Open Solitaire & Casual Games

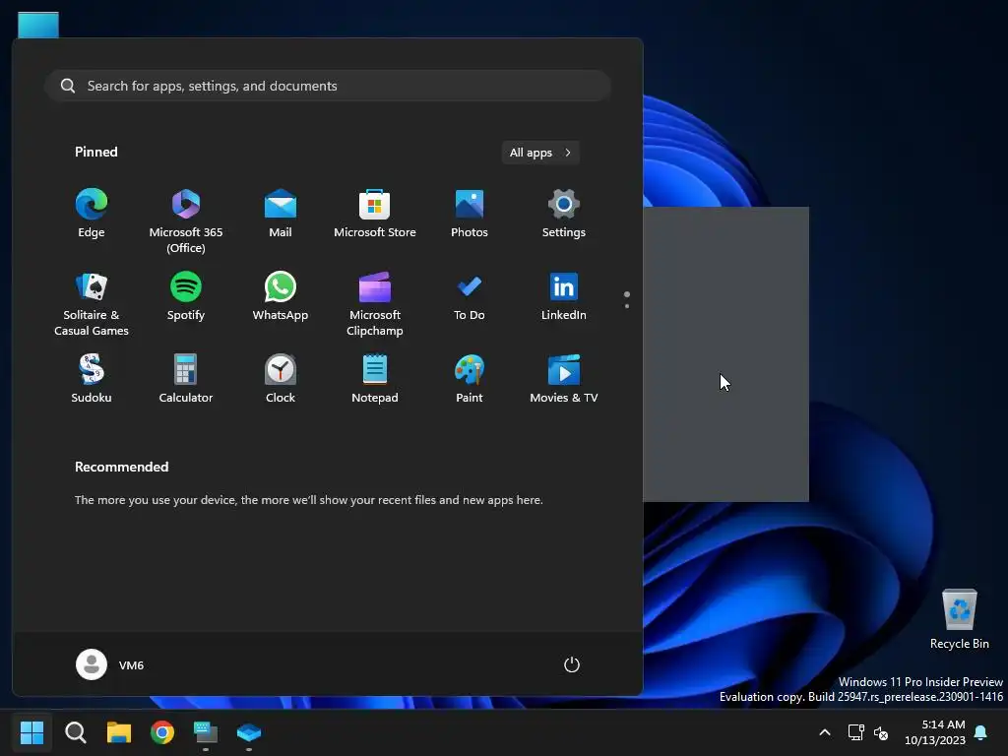(92, 303)
